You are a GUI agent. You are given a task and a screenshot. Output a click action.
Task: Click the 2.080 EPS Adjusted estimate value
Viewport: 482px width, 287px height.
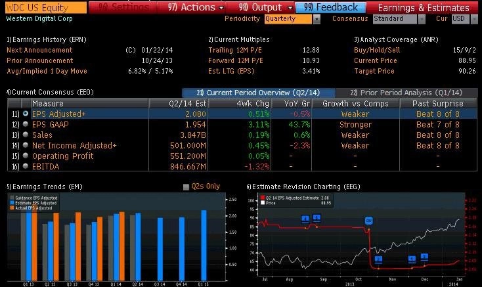click(196, 114)
